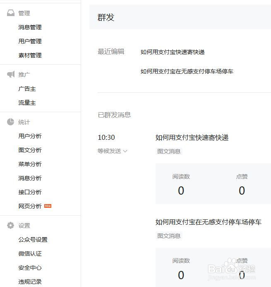Image resolution: width=271 pixels, height=287 pixels.
Task: Open recent edit 如何用支付宝在无感支付停车场停车
Action: [x=187, y=71]
